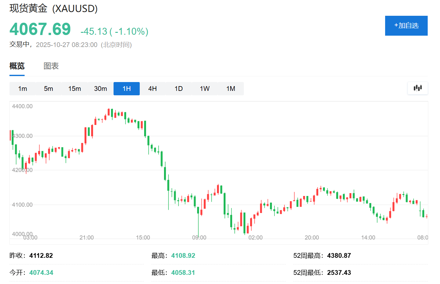This screenshot has width=440, height=284.
Task: Click the 现货黄金 (XAUUSD) title
Action: 54,9
